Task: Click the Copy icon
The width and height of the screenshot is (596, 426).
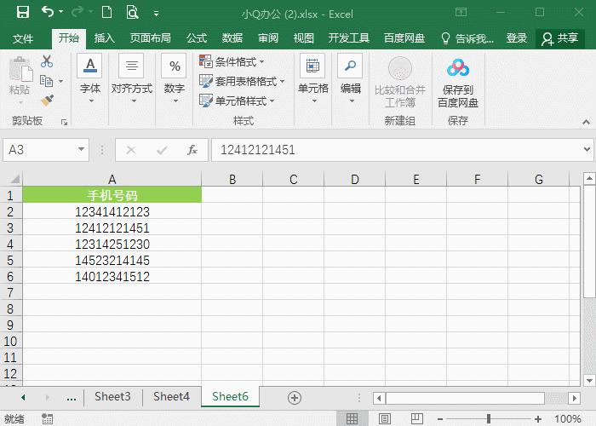Action: point(46,81)
